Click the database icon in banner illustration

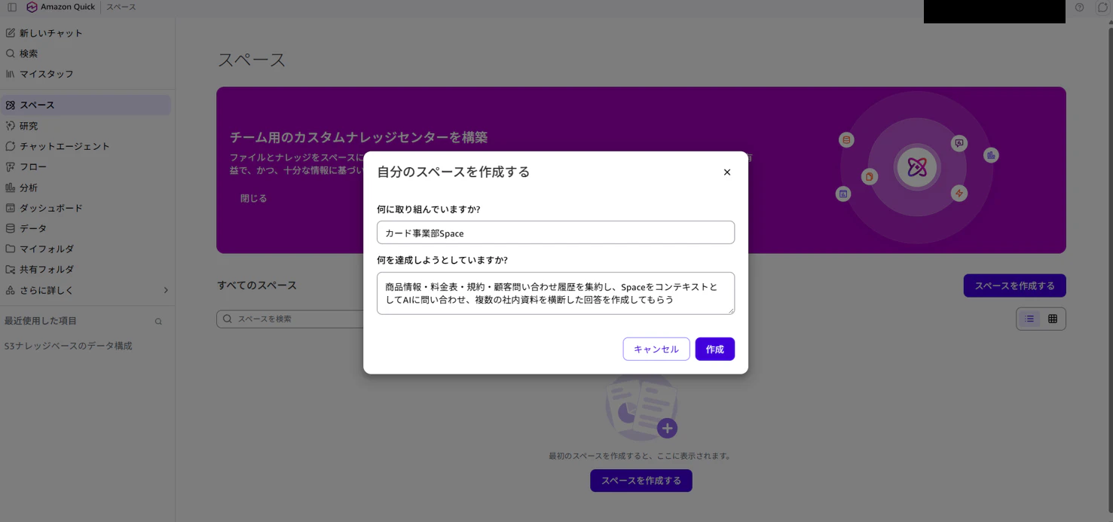(x=847, y=140)
